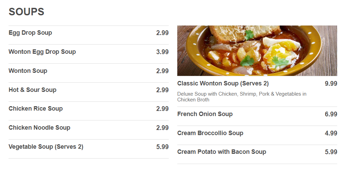Image resolution: width=345 pixels, height=179 pixels.
Task: Click Chicken Noodle Soup
Action: (39, 128)
